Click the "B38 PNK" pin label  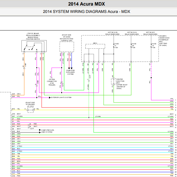point(16,159)
